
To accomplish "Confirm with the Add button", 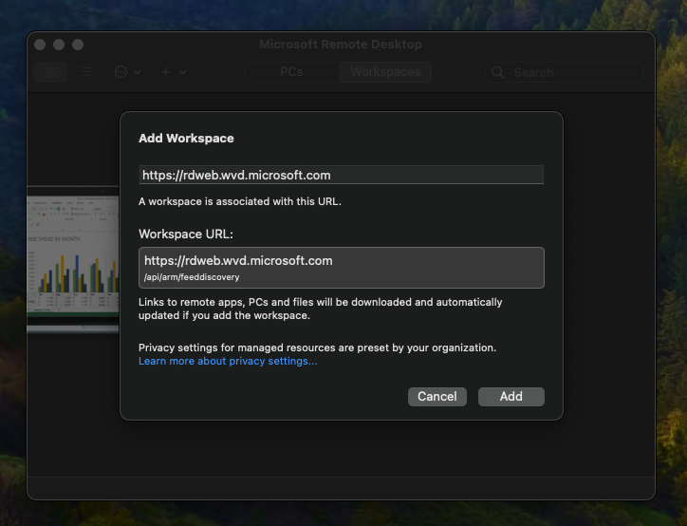I will coord(511,396).
